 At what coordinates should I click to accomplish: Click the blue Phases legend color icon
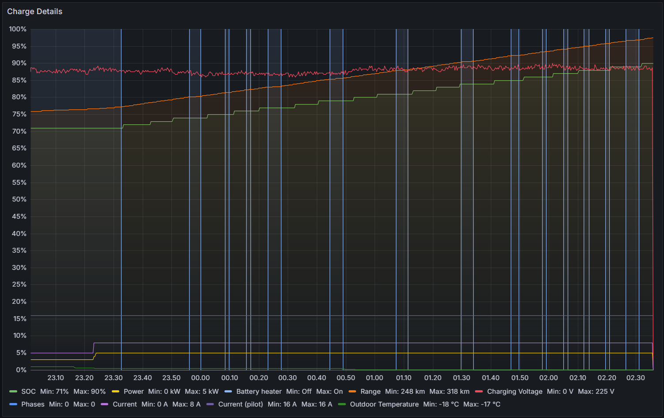[13, 404]
